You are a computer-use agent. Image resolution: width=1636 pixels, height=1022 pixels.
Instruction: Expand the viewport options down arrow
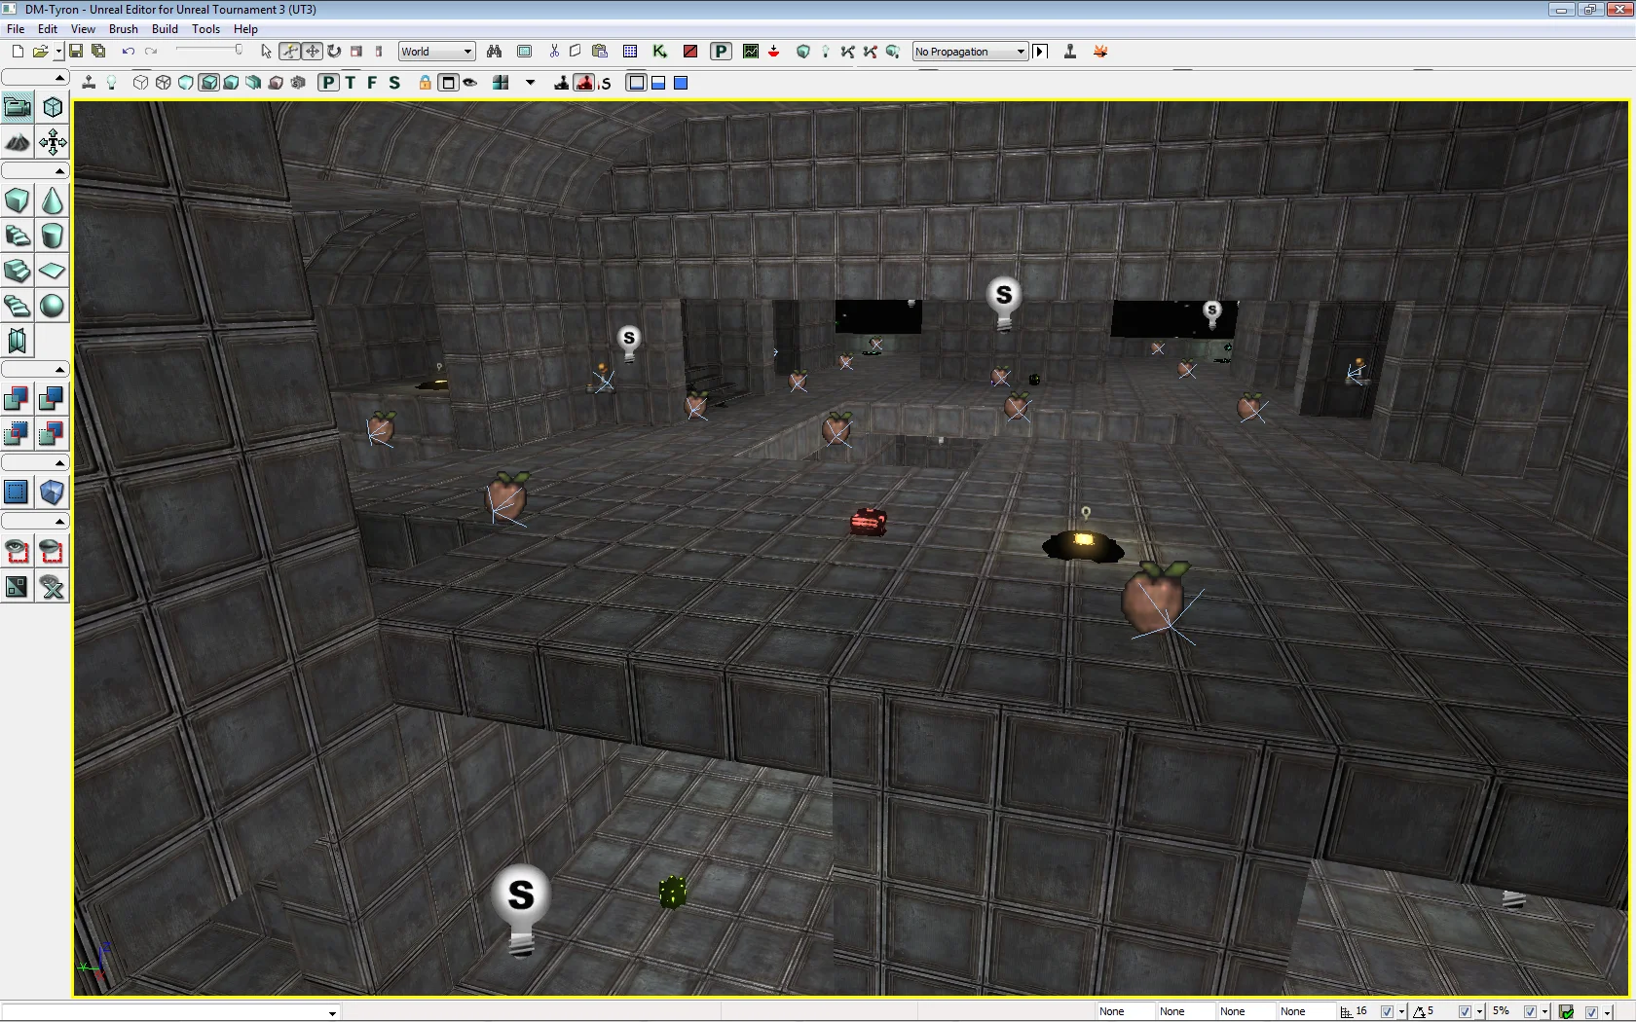tap(531, 83)
